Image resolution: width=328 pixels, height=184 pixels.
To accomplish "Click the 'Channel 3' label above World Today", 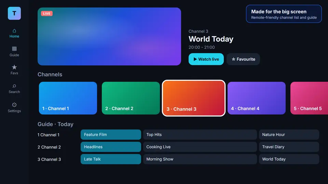I will point(198,31).
